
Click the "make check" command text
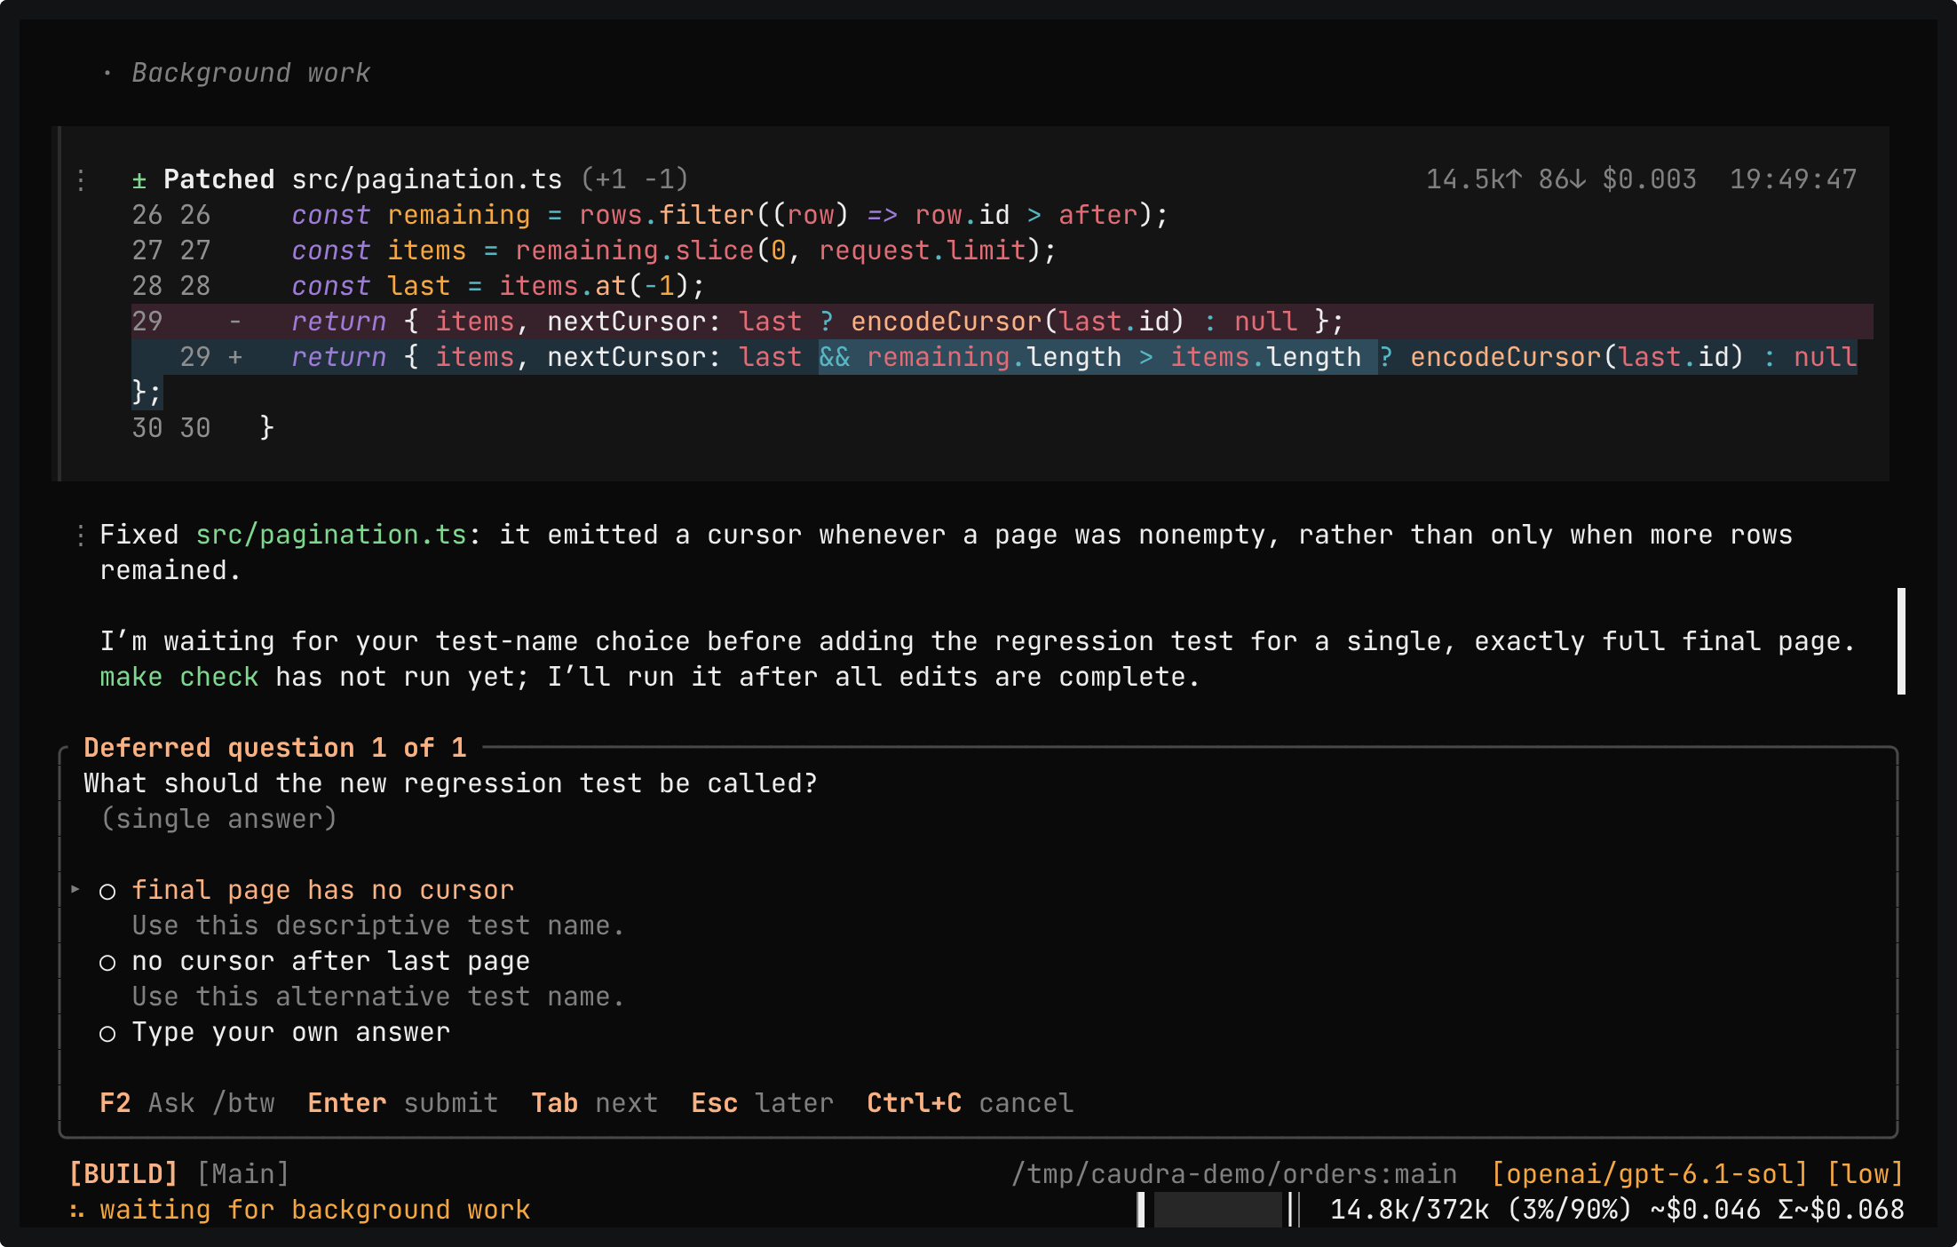point(179,677)
